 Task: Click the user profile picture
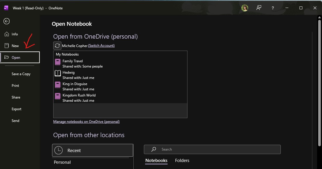coord(244,8)
